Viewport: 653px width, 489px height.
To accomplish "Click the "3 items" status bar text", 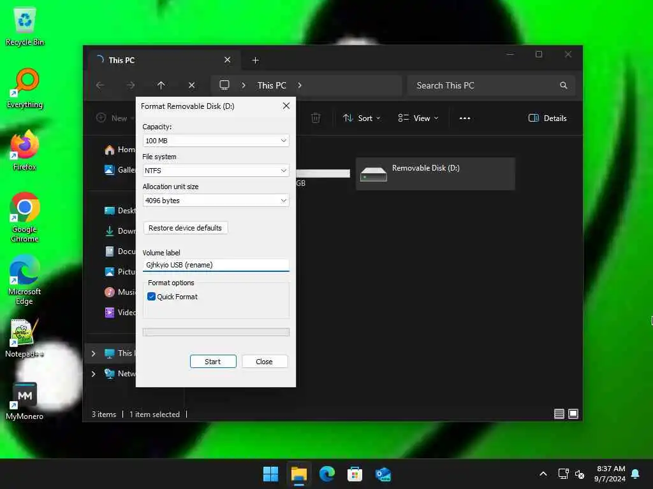I will coord(104,414).
